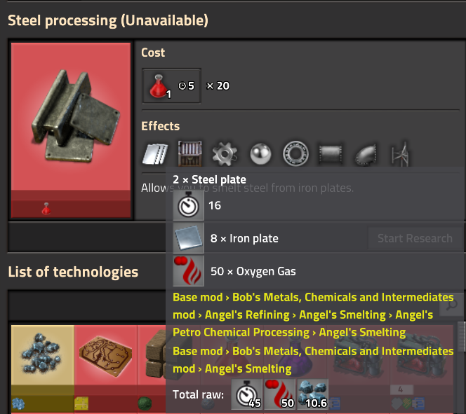The width and height of the screenshot is (466, 414).
Task: Click the Oxygen Gas ingredient icon
Action: [188, 271]
